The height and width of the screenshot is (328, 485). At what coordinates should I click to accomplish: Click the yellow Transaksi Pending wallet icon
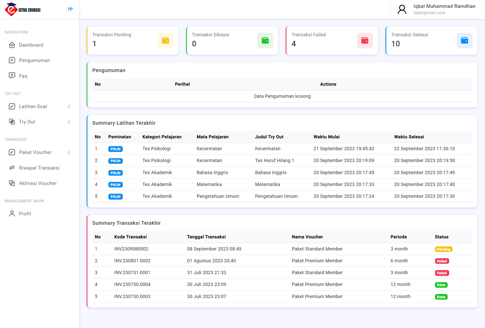(166, 41)
